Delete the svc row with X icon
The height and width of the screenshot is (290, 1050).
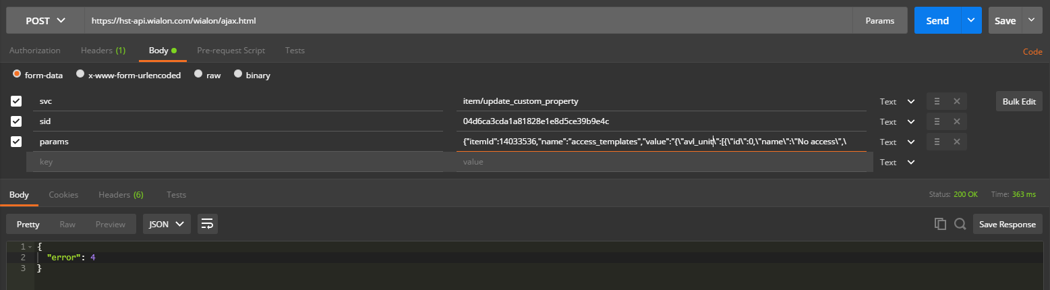[956, 101]
